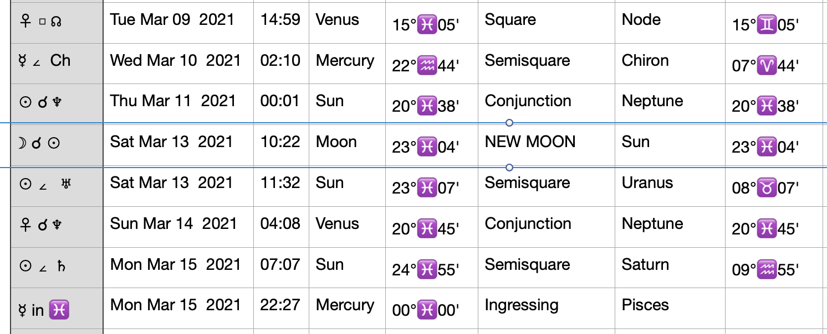Click the Thu Mar 11 2021 date cell
827x334 pixels.
[178, 102]
